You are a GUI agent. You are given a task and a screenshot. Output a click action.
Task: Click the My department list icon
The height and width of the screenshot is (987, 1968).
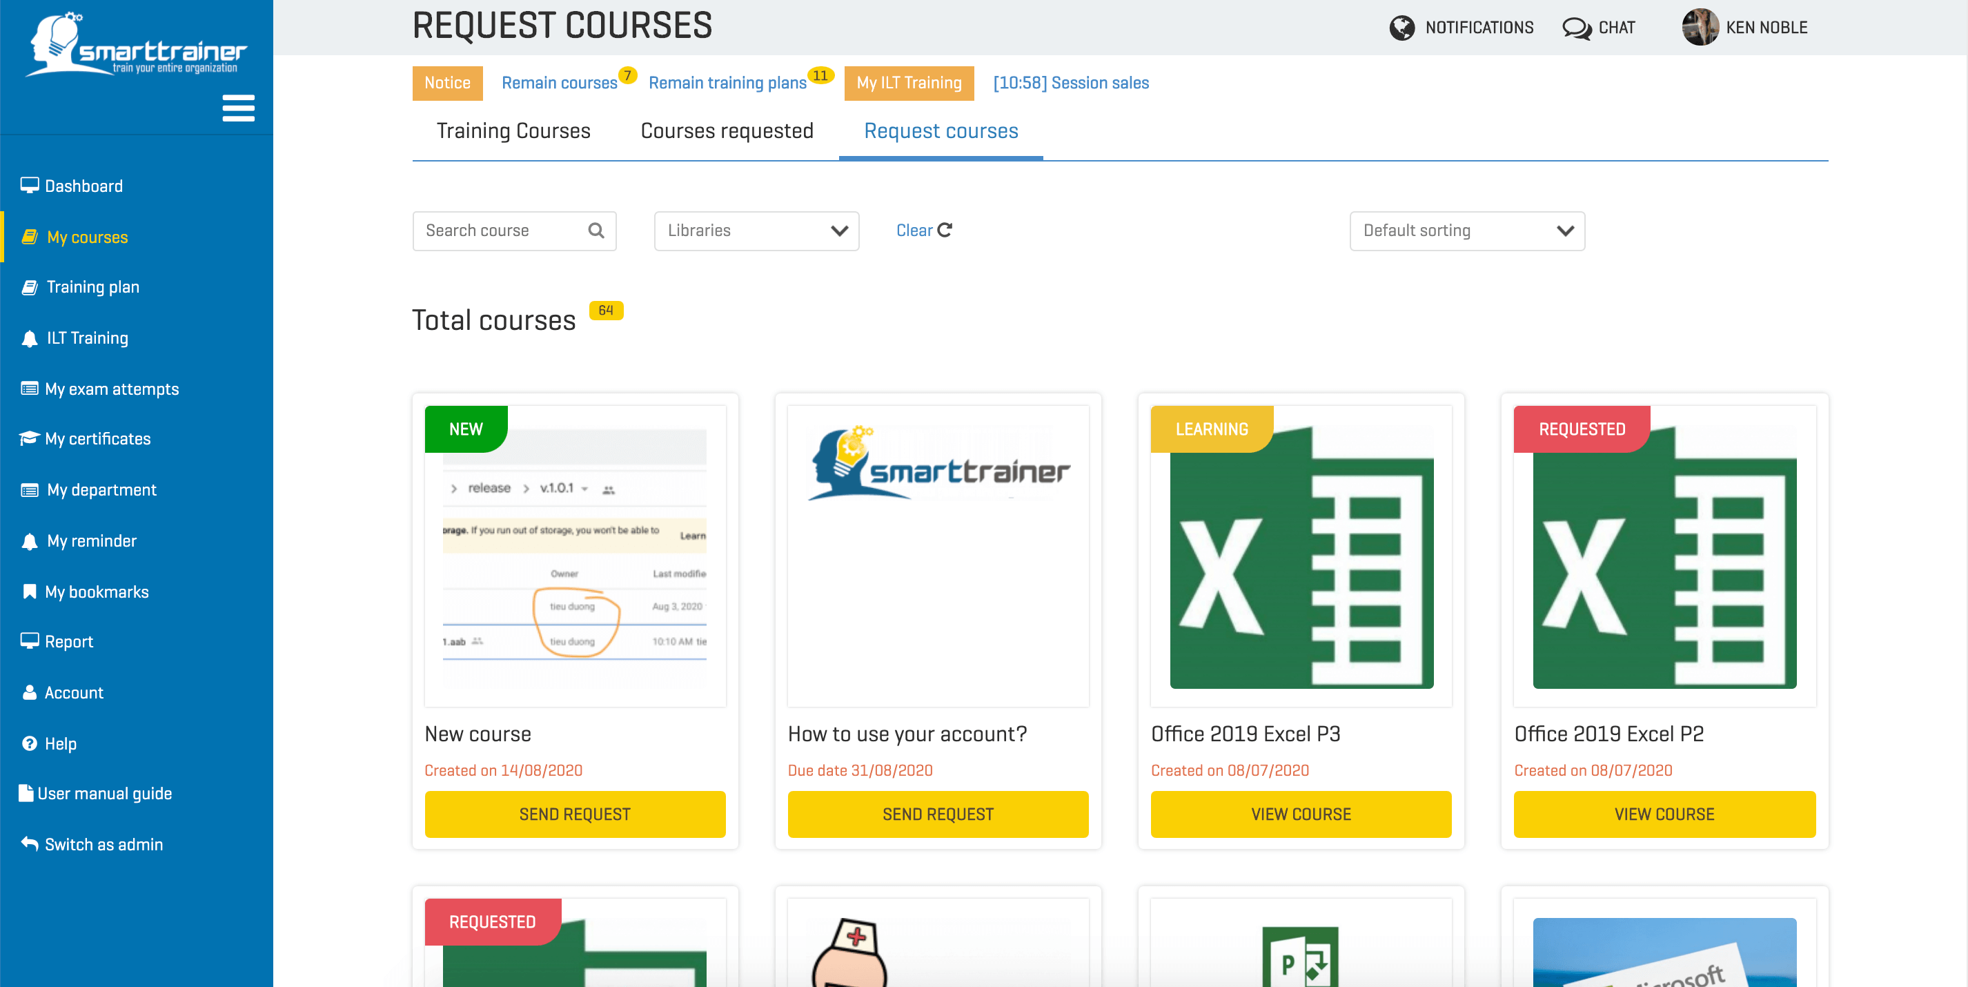click(x=30, y=489)
